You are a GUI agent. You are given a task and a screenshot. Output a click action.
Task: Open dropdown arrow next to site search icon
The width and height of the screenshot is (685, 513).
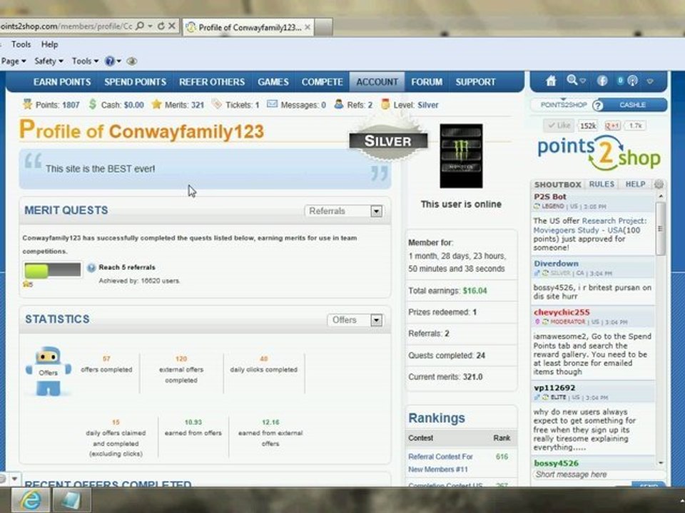pos(582,81)
